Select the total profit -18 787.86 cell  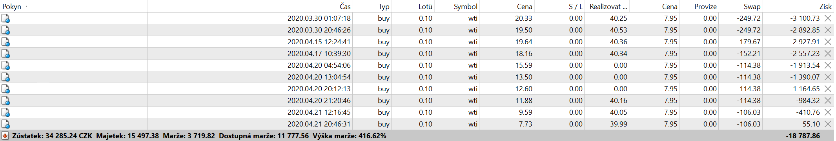point(803,136)
